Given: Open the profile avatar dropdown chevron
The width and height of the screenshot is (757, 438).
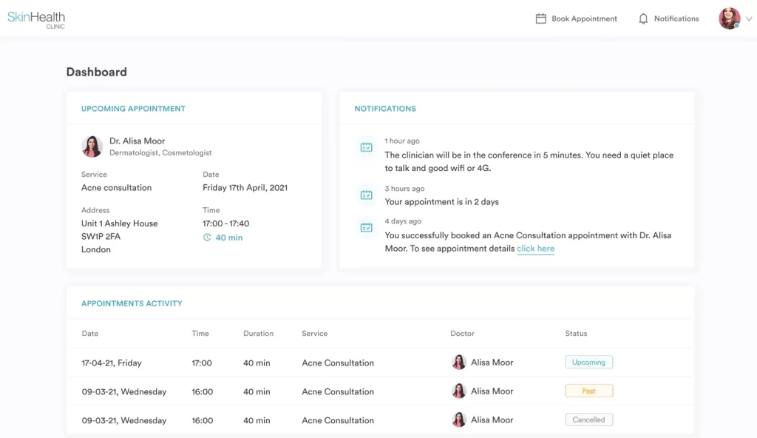Looking at the screenshot, I should (x=748, y=18).
